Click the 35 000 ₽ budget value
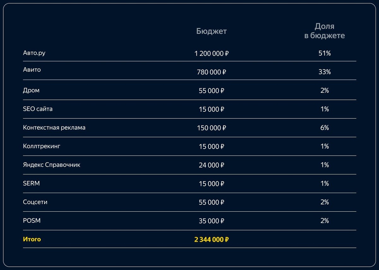Image resolution: width=379 pixels, height=270 pixels. tap(212, 221)
